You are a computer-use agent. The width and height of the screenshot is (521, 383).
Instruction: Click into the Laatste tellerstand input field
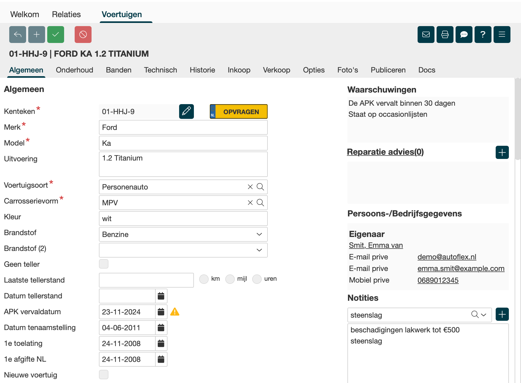tap(146, 280)
